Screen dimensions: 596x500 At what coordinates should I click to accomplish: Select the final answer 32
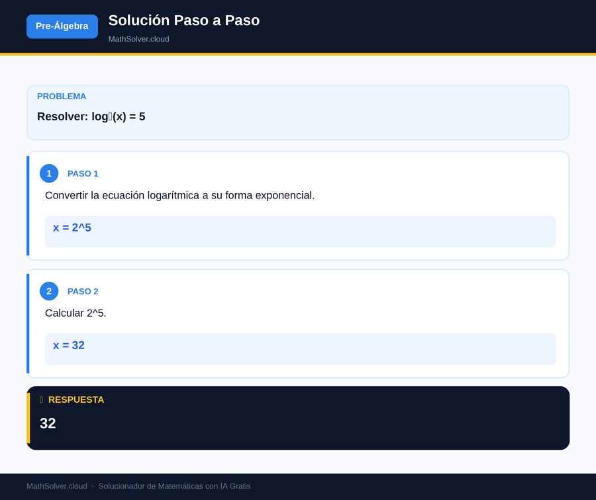coord(48,423)
